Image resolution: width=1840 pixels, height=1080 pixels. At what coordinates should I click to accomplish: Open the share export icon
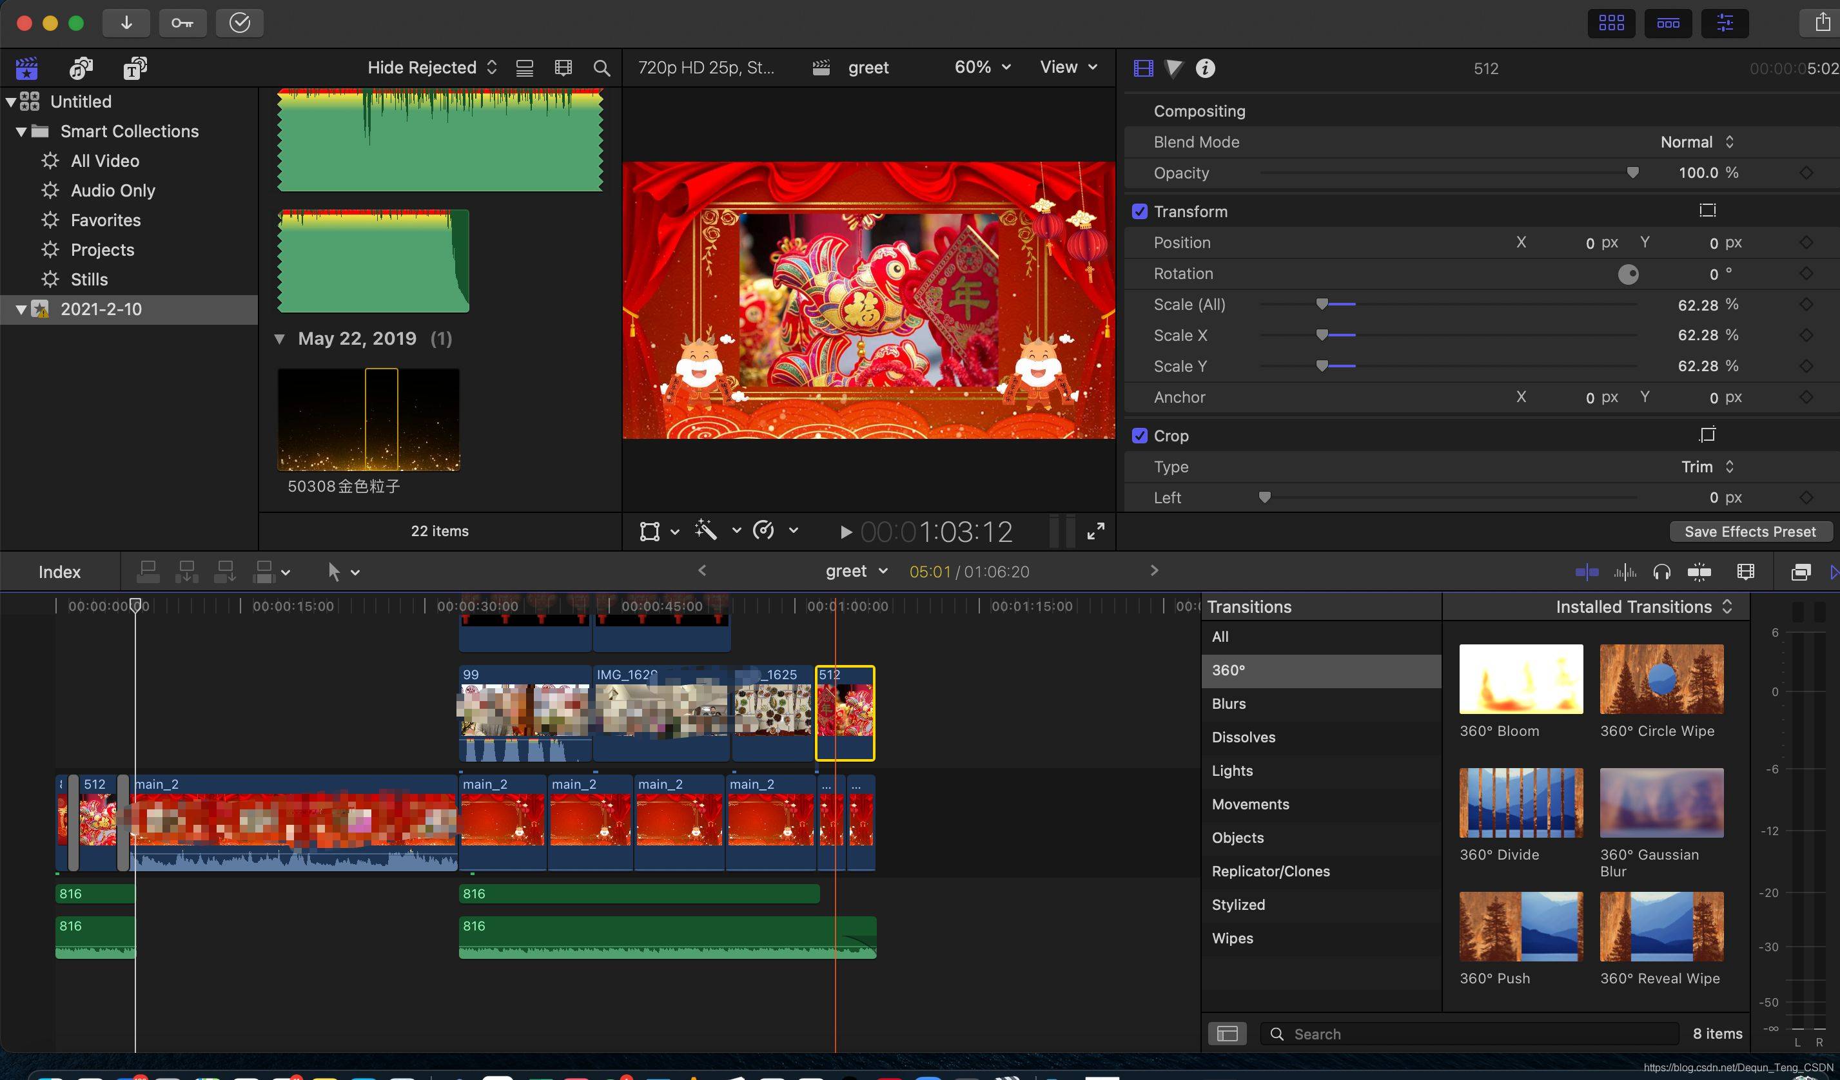pos(1823,23)
